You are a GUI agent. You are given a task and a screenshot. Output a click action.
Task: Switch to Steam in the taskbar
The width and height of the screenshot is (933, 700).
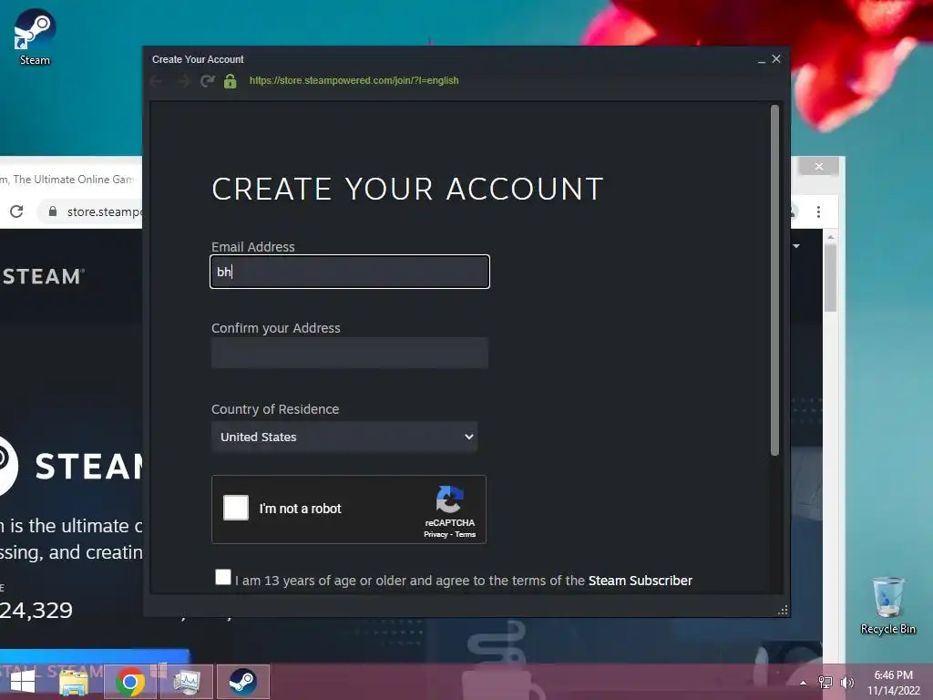242,682
